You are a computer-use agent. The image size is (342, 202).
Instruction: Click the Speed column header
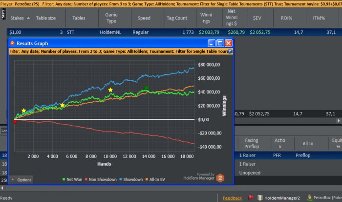click(x=144, y=18)
